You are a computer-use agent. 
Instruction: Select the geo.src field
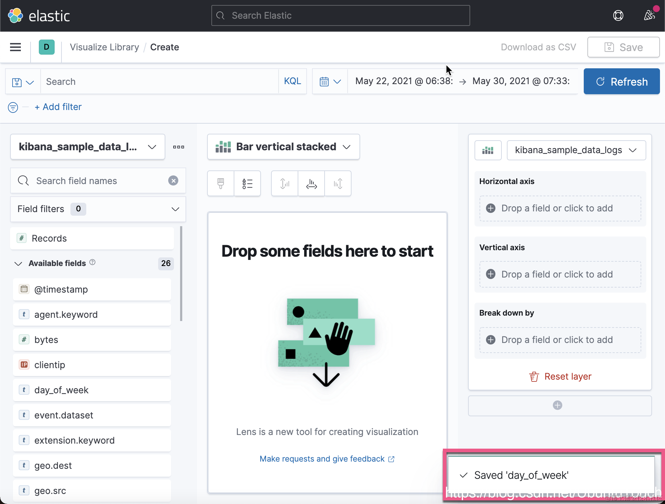click(92, 491)
